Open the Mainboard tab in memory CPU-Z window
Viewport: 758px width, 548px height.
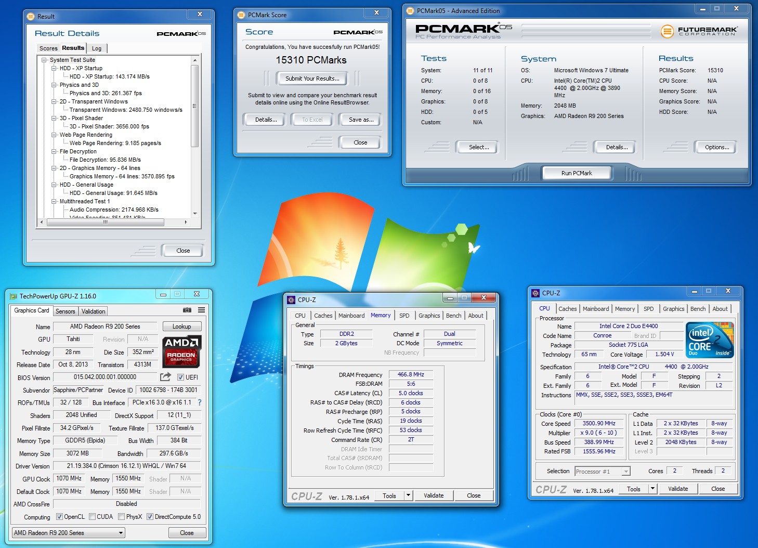point(351,316)
